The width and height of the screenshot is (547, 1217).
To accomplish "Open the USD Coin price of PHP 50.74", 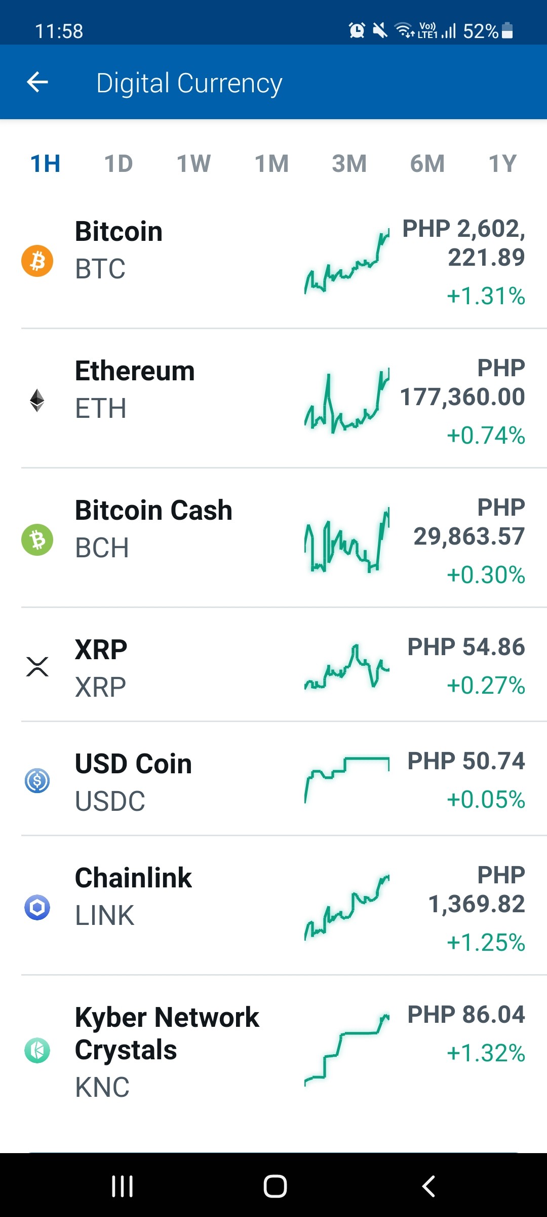I will pyautogui.click(x=466, y=761).
